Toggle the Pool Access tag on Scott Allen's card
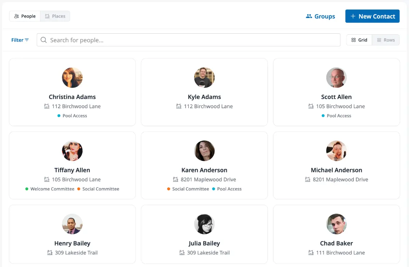The image size is (409, 267). click(336, 116)
